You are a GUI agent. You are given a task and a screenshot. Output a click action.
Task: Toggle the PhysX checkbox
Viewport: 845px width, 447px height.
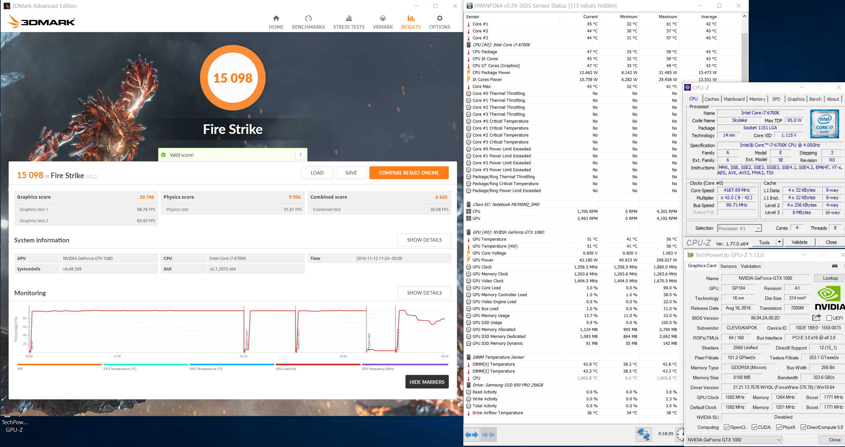tap(779, 427)
